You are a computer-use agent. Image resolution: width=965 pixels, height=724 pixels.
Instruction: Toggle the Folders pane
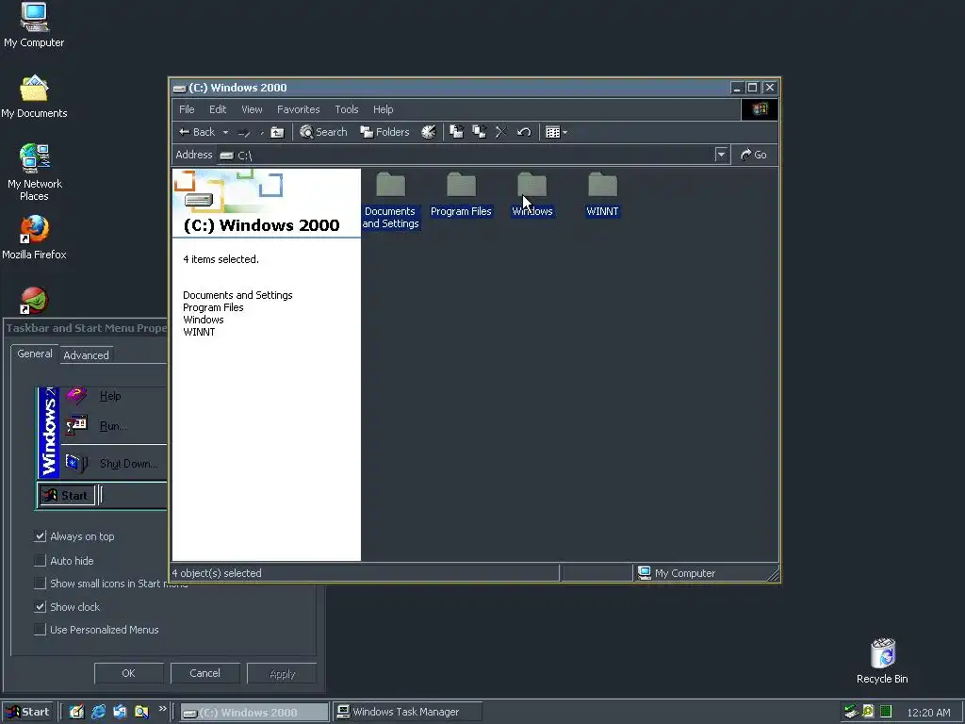tap(384, 132)
